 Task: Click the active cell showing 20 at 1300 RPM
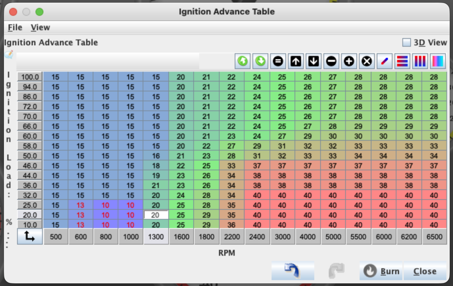coord(156,215)
